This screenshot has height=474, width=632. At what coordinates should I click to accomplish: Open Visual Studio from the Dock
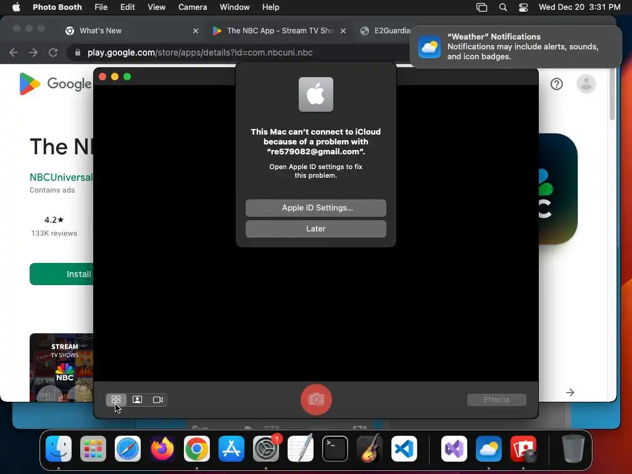[454, 449]
